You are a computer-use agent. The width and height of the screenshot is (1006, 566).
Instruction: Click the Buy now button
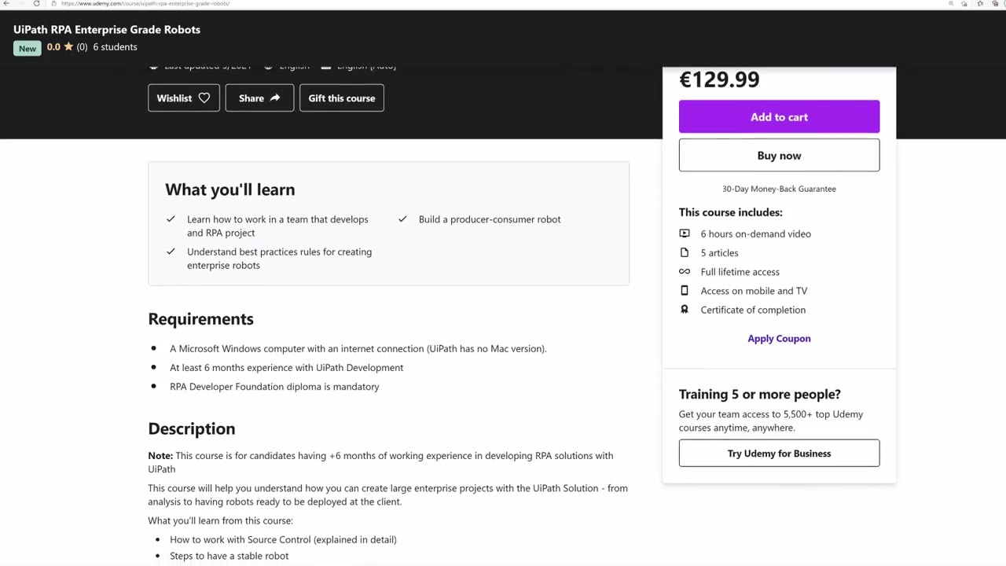click(x=779, y=156)
